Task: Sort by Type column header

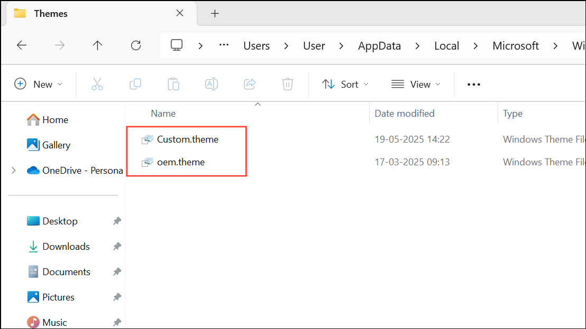Action: [x=513, y=114]
